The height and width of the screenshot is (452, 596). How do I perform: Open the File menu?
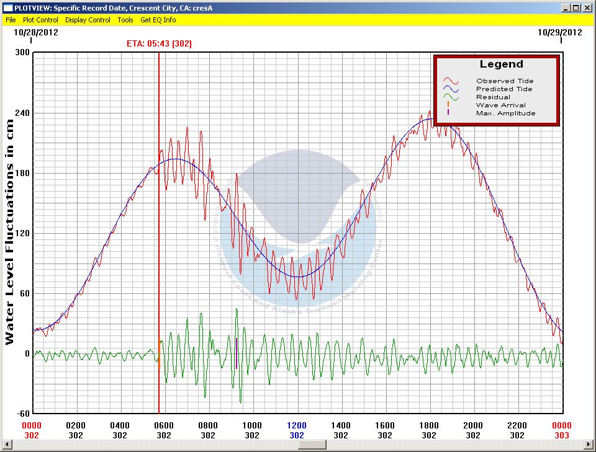pyautogui.click(x=11, y=20)
